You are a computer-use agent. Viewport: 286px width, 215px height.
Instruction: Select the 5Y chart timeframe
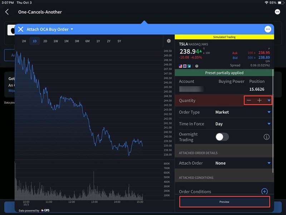(x=119, y=41)
